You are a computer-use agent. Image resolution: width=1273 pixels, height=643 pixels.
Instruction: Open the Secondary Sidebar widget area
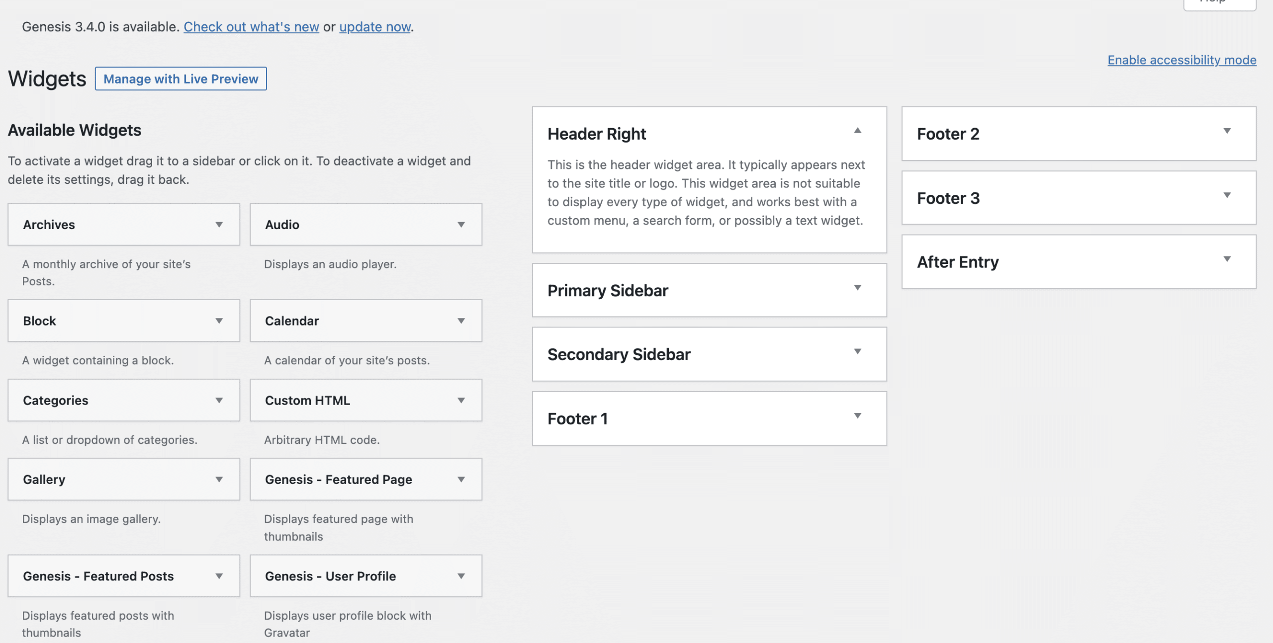pyautogui.click(x=857, y=351)
